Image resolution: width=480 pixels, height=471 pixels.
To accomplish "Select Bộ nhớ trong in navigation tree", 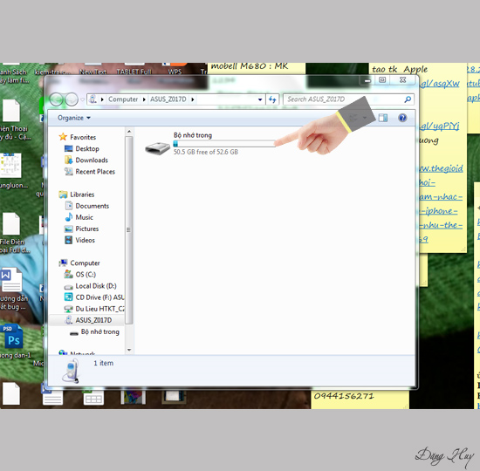I will point(99,331).
